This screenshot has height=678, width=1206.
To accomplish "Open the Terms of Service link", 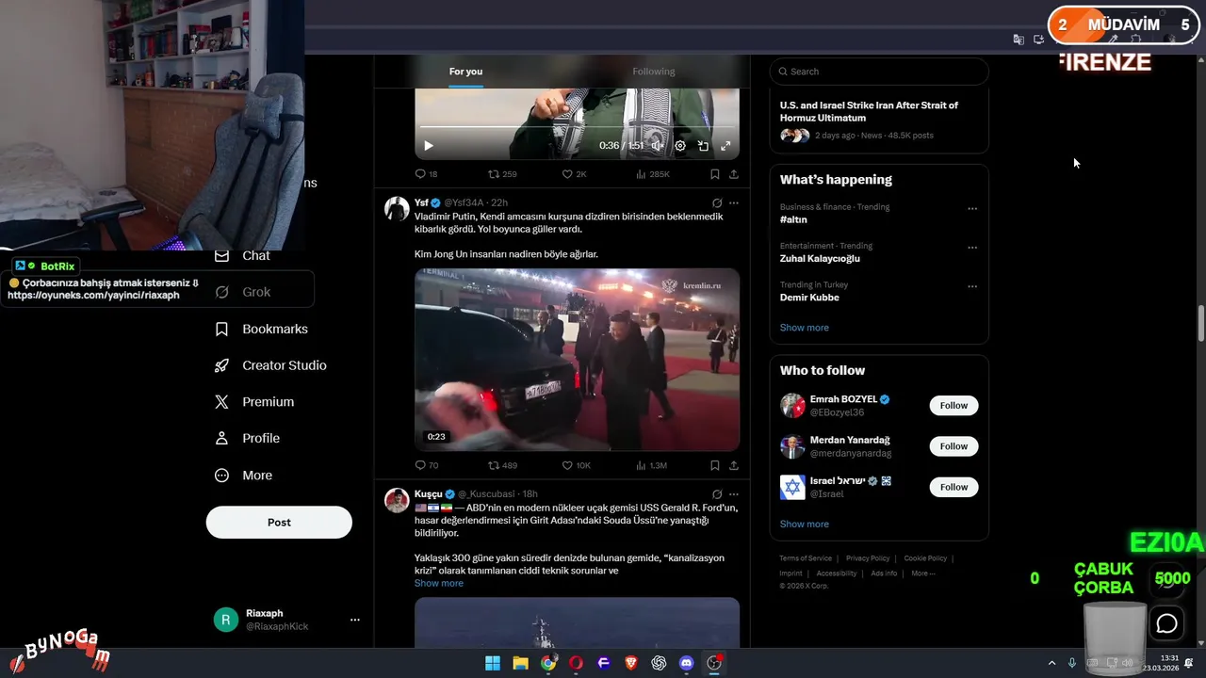I will click(x=806, y=558).
